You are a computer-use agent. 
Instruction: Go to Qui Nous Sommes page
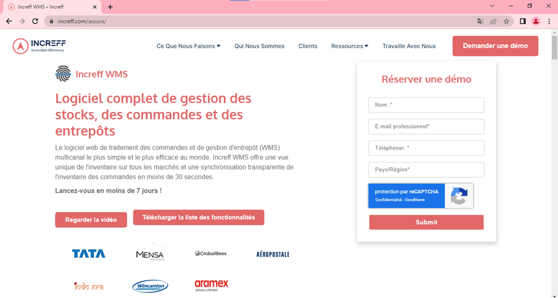(259, 46)
